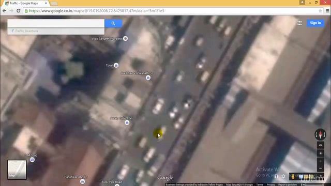Zoom in with the plus button
Screen dimensions: 331x186
pyautogui.click(x=321, y=161)
